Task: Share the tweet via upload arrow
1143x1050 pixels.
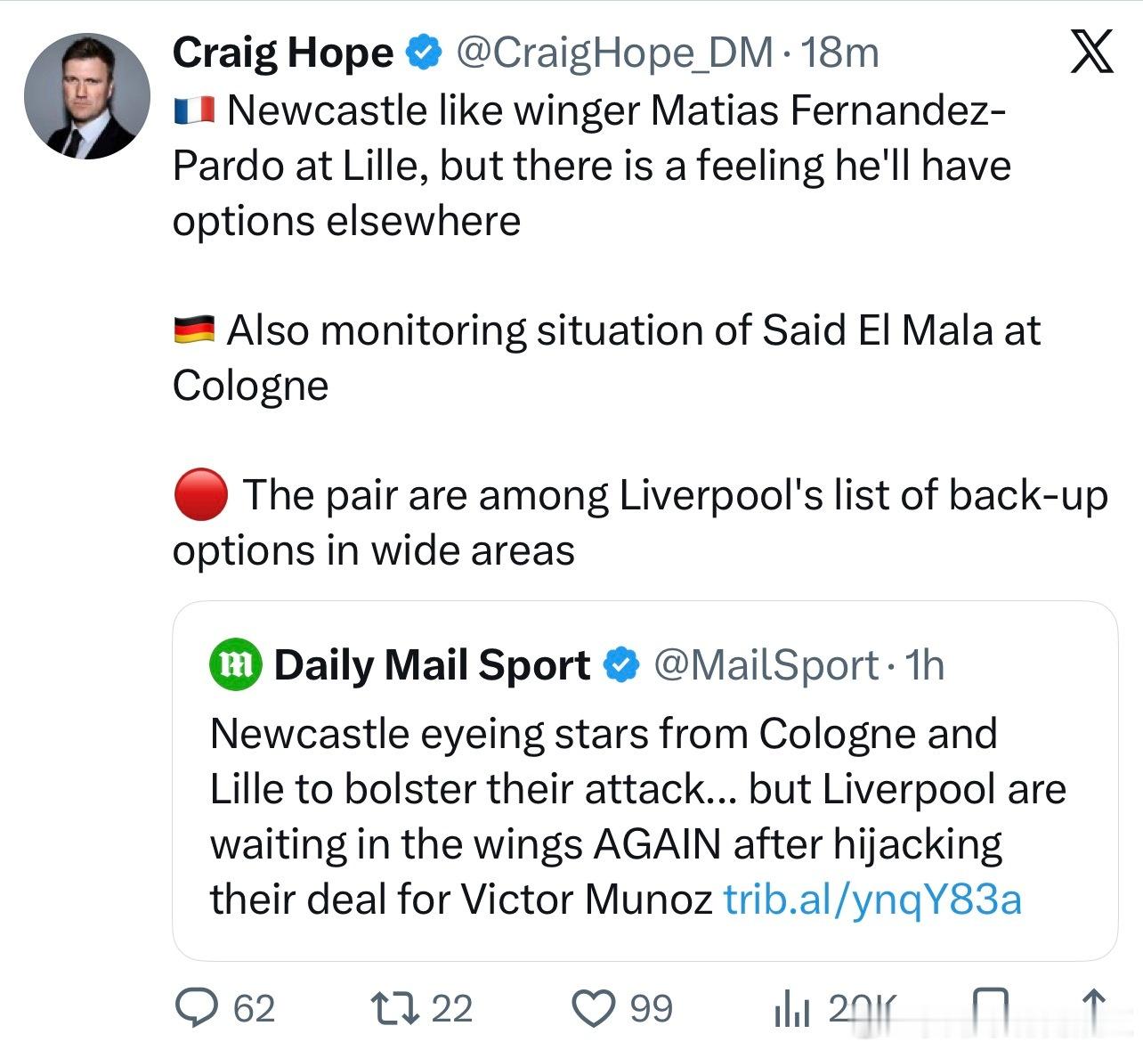Action: [x=1094, y=1007]
